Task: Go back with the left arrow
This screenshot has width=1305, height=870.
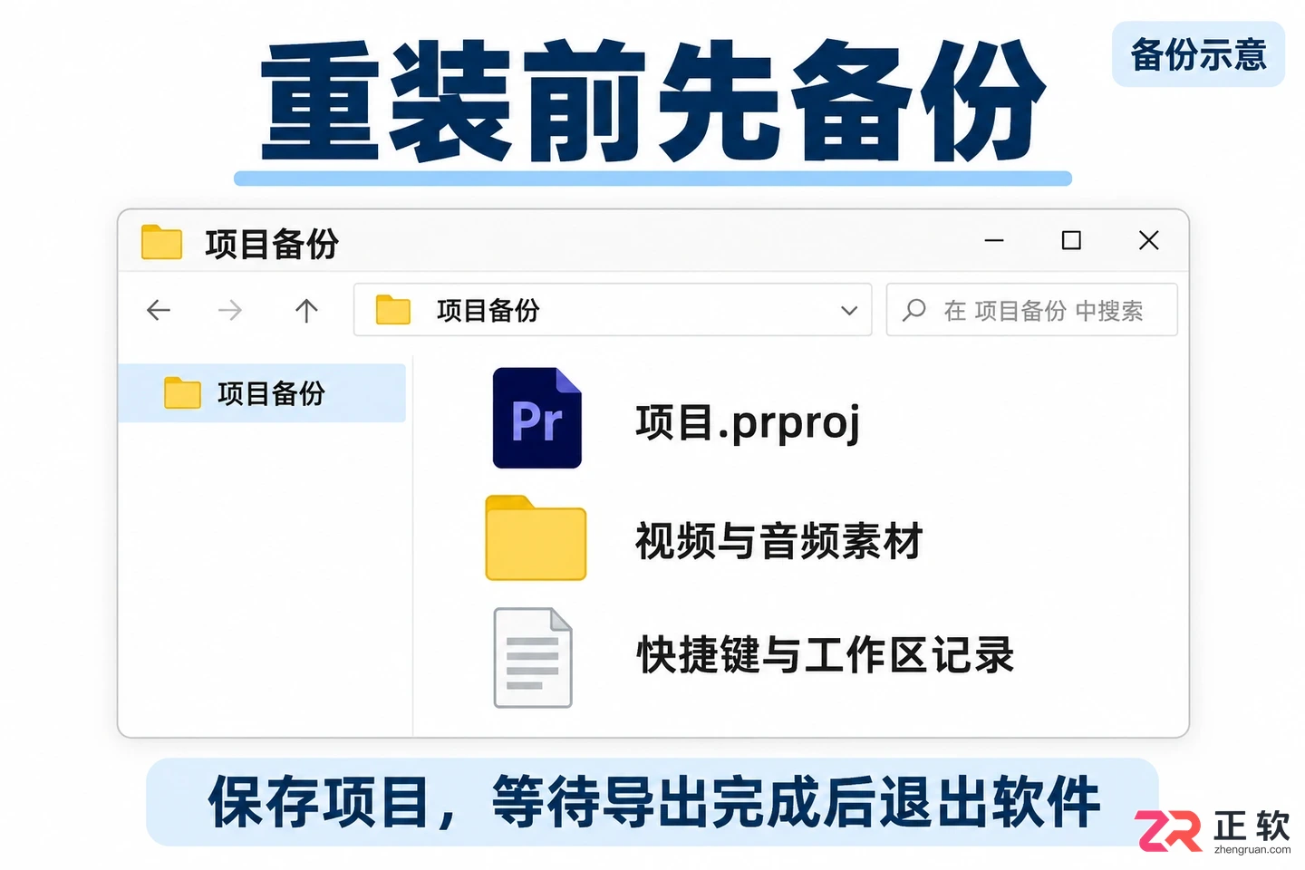Action: [x=159, y=310]
